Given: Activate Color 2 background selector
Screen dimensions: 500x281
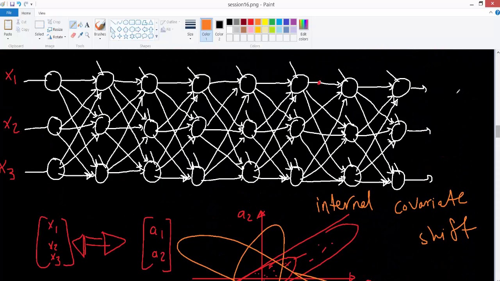Looking at the screenshot, I should point(219,30).
